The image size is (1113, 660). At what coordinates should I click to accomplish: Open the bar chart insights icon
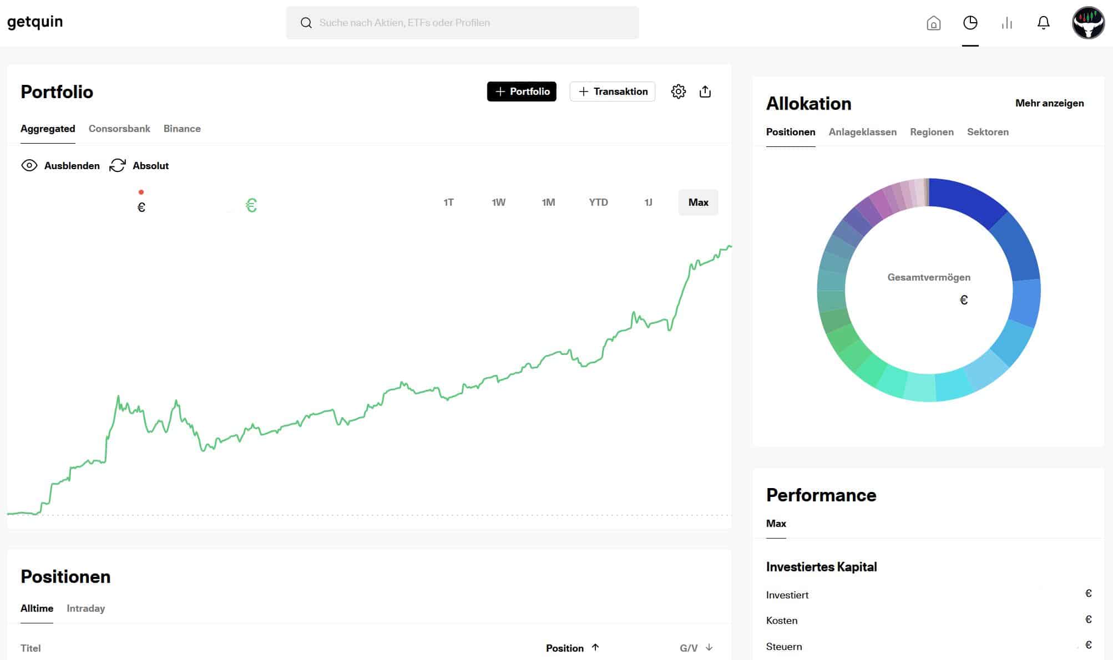[1007, 23]
